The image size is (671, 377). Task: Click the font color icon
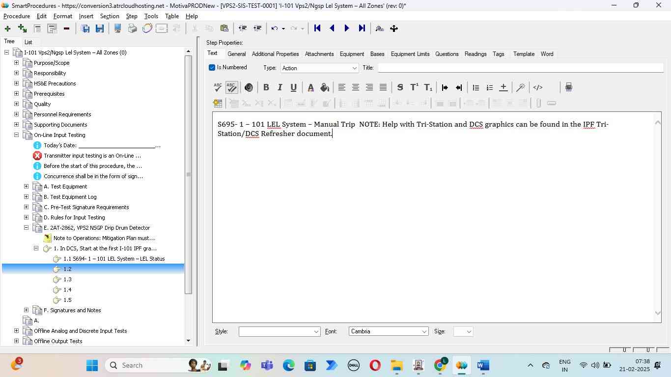coord(310,87)
